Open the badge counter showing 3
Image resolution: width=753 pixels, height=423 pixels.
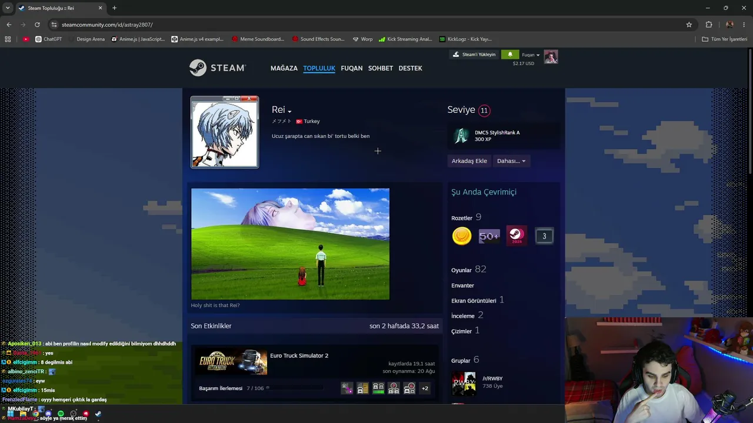pyautogui.click(x=544, y=236)
